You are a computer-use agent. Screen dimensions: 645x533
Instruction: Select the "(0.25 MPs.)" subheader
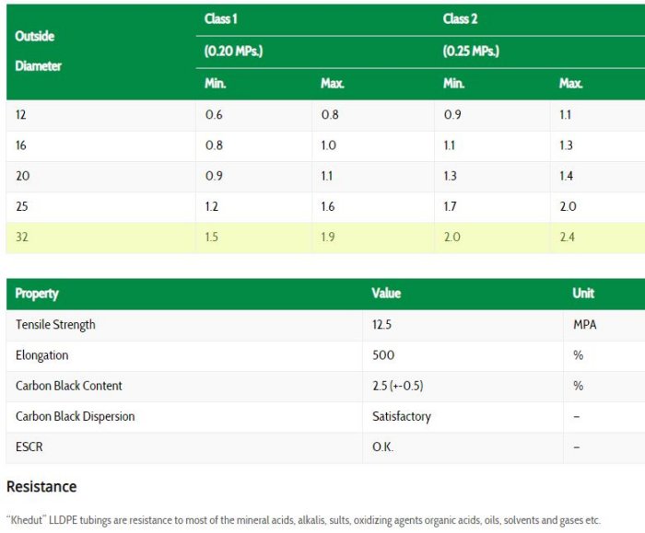click(471, 52)
